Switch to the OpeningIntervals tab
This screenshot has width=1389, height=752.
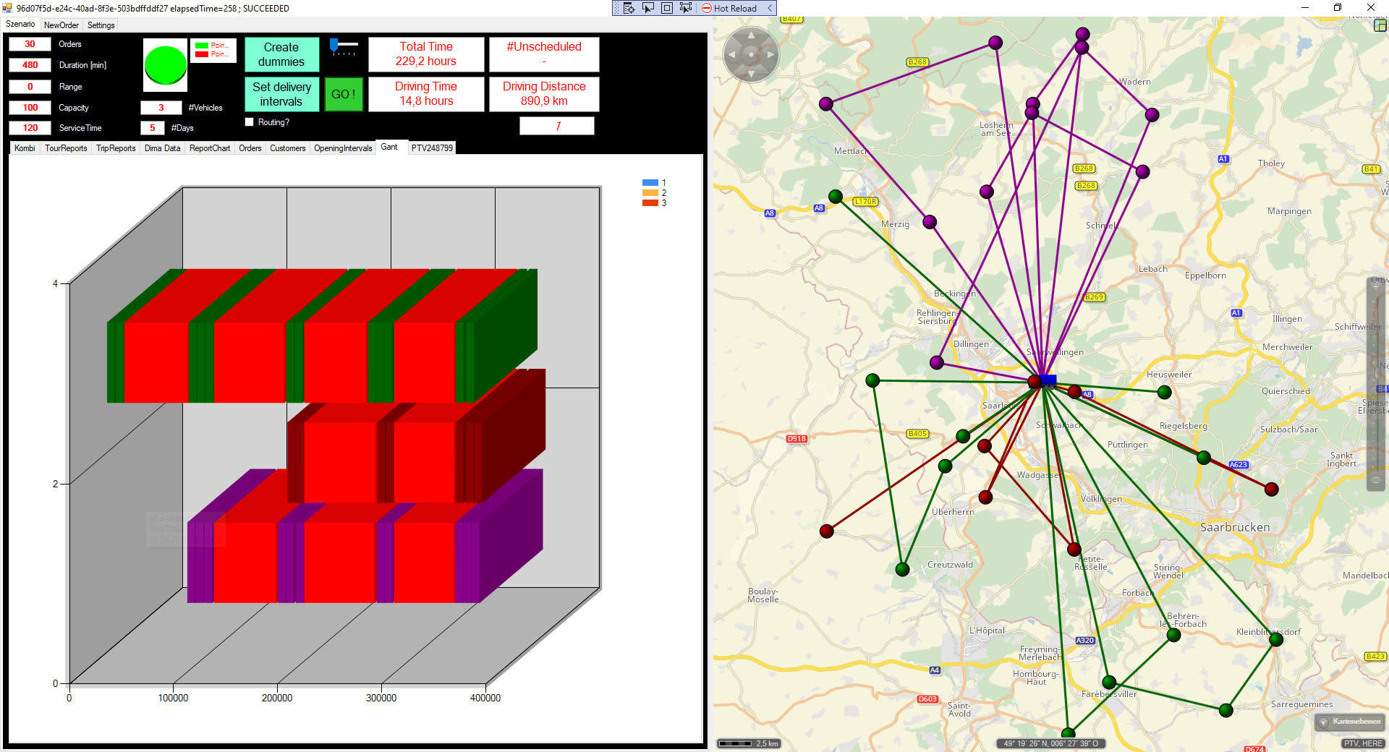343,148
